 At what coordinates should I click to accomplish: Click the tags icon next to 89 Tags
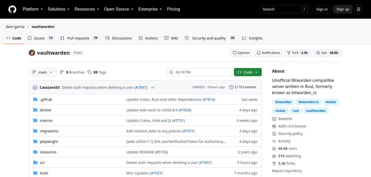point(89,72)
